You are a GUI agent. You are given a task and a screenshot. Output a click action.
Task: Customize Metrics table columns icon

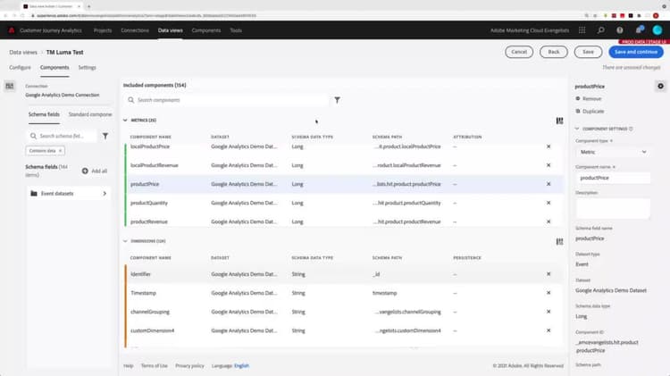(x=559, y=121)
